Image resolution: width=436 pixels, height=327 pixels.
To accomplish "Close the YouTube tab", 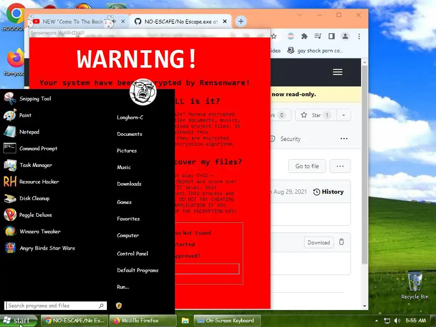I will pyautogui.click(x=123, y=21).
